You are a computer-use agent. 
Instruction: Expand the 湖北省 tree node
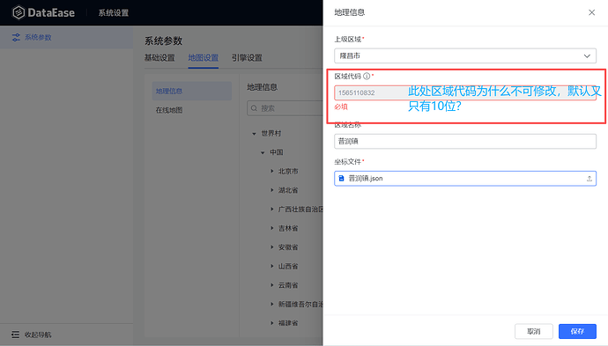[271, 190]
